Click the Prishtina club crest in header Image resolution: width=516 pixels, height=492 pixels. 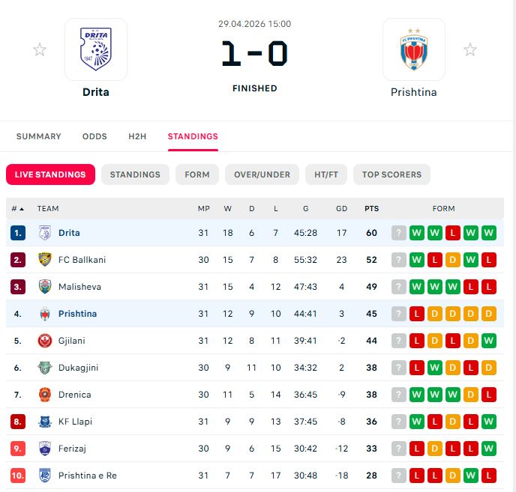[413, 49]
